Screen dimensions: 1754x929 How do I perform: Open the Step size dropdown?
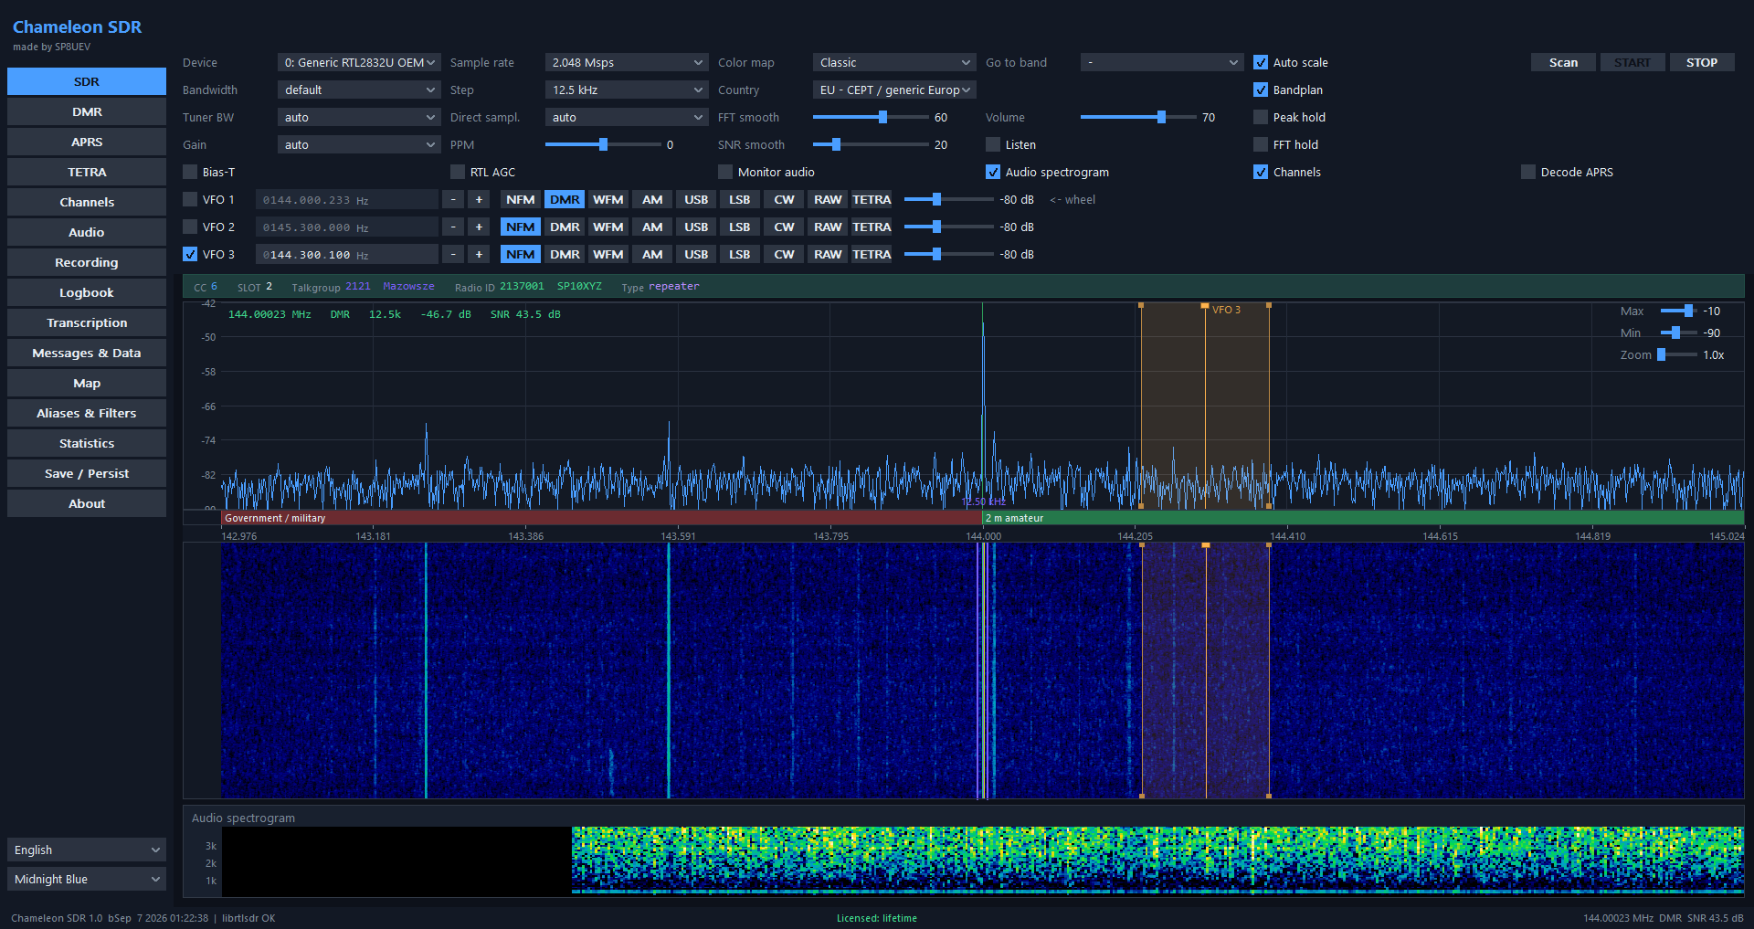(627, 90)
